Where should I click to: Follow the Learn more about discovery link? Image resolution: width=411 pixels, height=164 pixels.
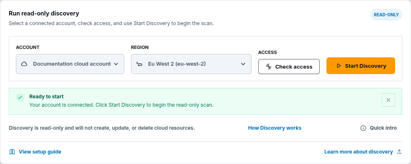tap(363, 152)
